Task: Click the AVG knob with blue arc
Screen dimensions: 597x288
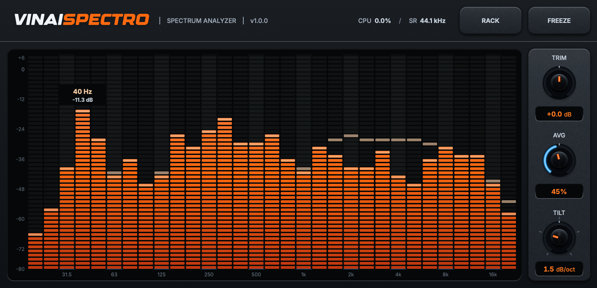Action: [x=559, y=160]
